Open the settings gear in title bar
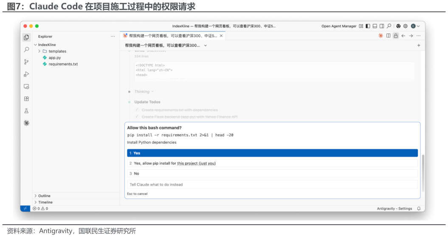 [406, 26]
